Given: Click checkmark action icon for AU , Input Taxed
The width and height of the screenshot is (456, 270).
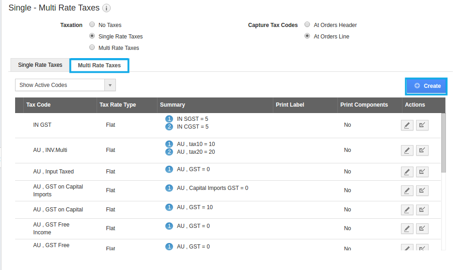Looking at the screenshot, I should (422, 172).
